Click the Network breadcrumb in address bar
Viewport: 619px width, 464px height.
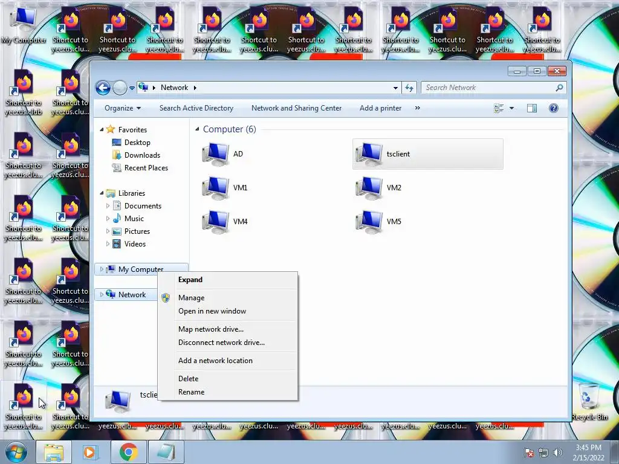click(174, 88)
